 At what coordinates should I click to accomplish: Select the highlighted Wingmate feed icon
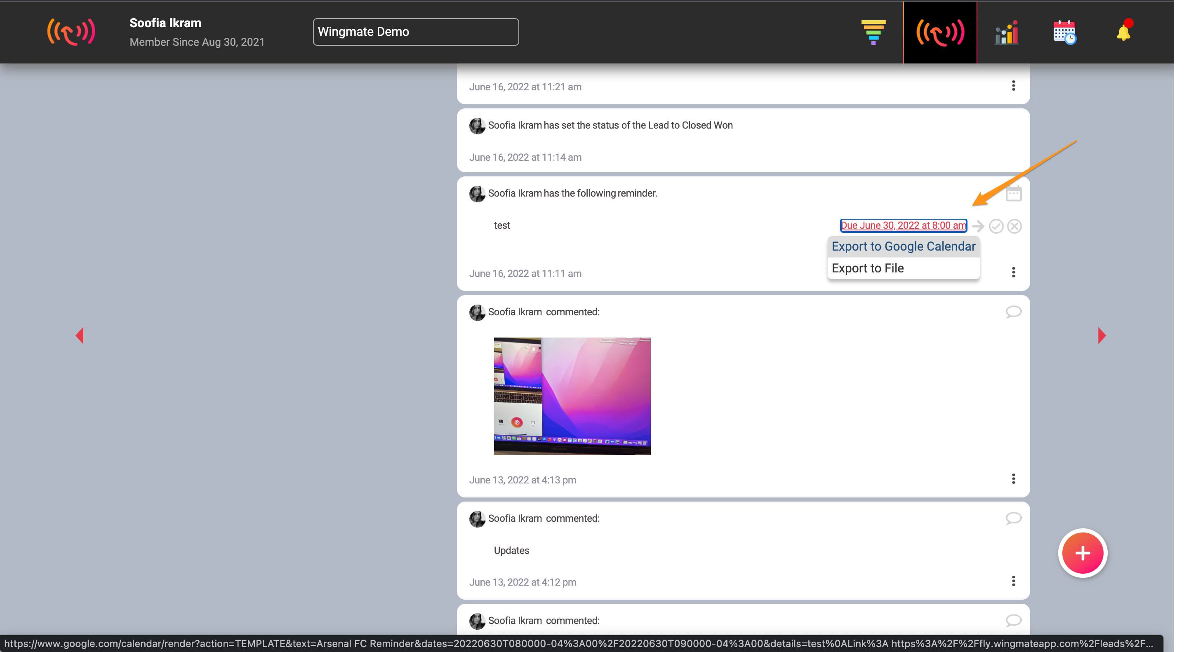pos(940,32)
